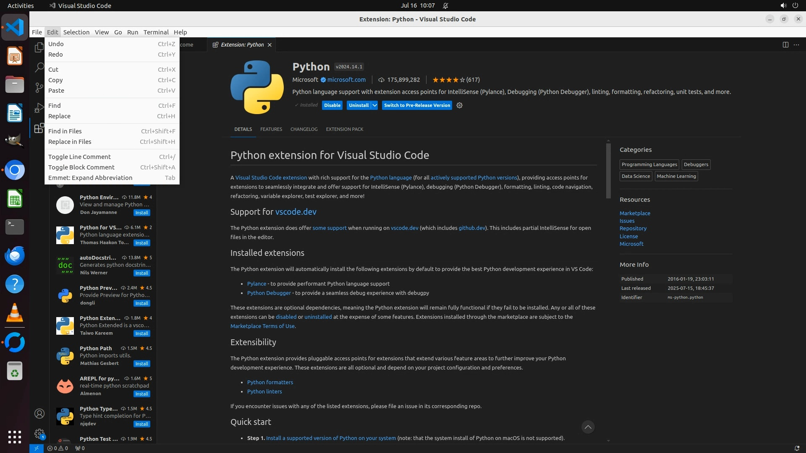Click Switch to Pre-Release Version button
This screenshot has width=806, height=453.
[x=416, y=105]
